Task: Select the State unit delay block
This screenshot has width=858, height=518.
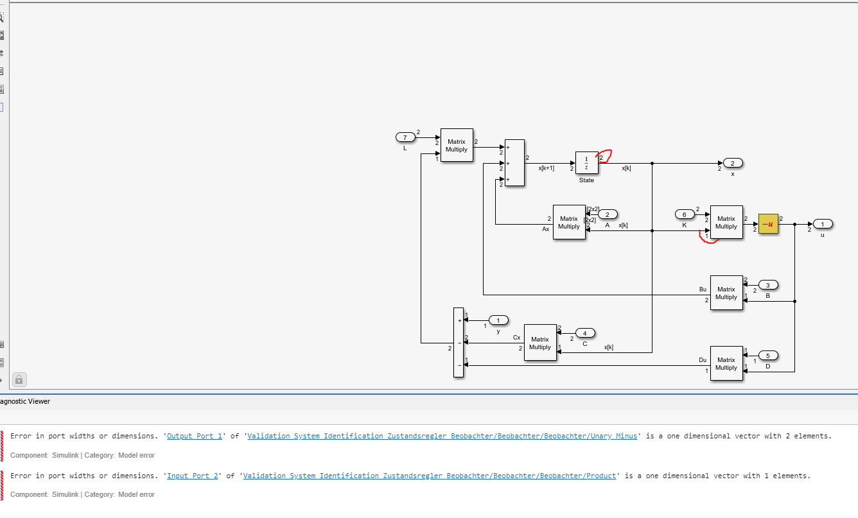Action: pos(586,163)
